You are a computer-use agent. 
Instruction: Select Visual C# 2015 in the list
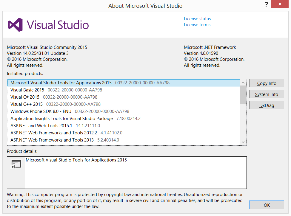pyautogui.click(x=124, y=97)
